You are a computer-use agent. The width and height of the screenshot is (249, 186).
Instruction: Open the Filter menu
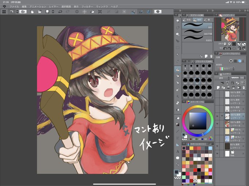point(87,7)
